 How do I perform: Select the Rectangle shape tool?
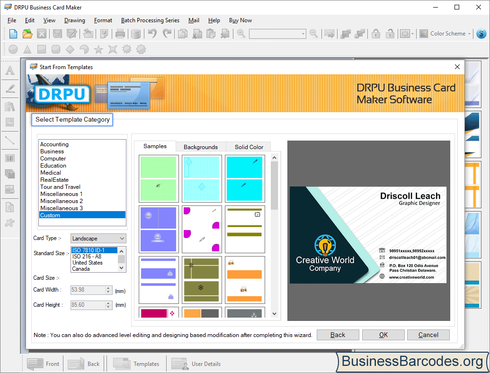42,49
